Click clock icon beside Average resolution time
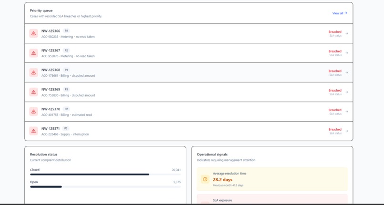The image size is (384, 205). point(205,179)
